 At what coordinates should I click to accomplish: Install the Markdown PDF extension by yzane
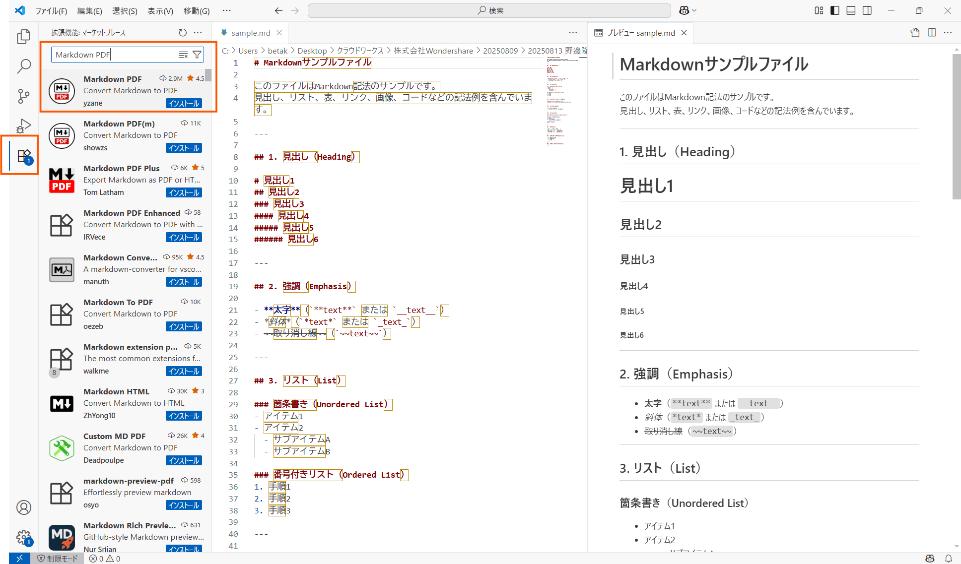coord(184,103)
